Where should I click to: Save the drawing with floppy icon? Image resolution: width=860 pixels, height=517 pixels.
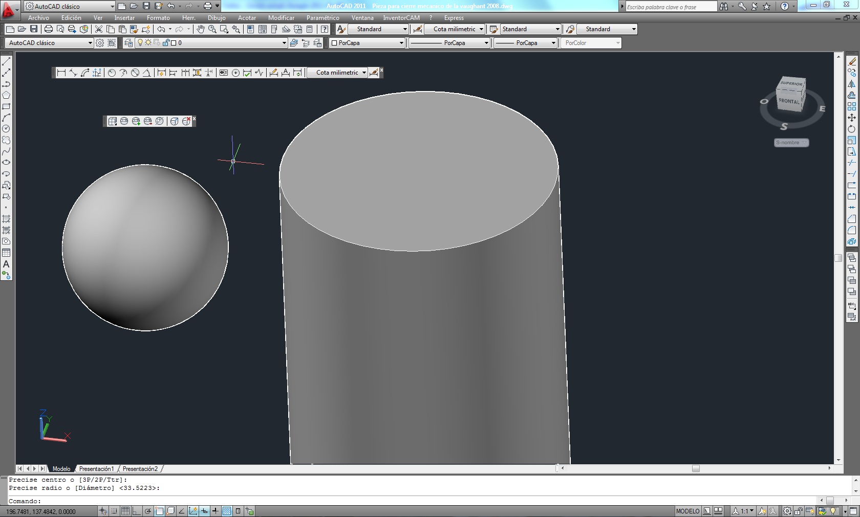(x=34, y=29)
